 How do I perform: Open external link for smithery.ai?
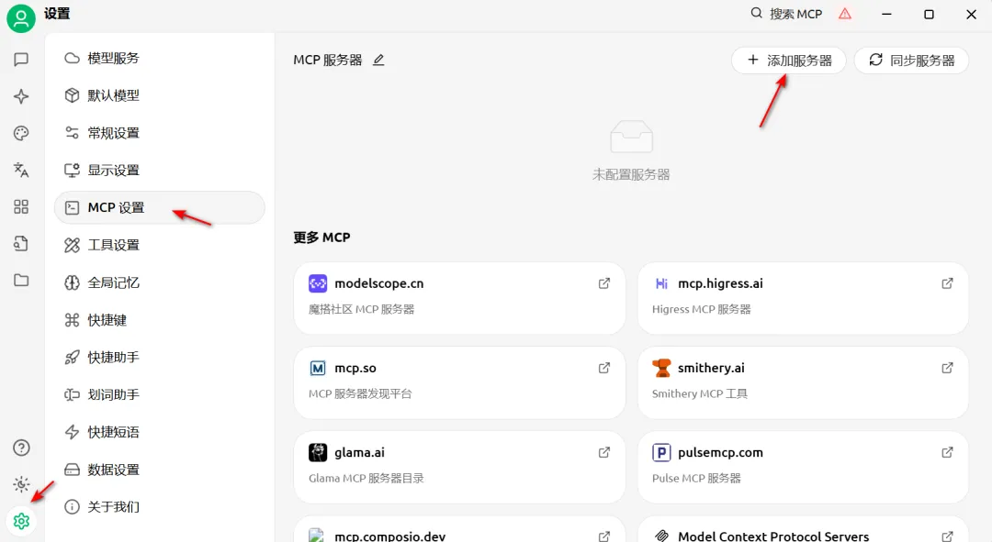click(x=947, y=368)
